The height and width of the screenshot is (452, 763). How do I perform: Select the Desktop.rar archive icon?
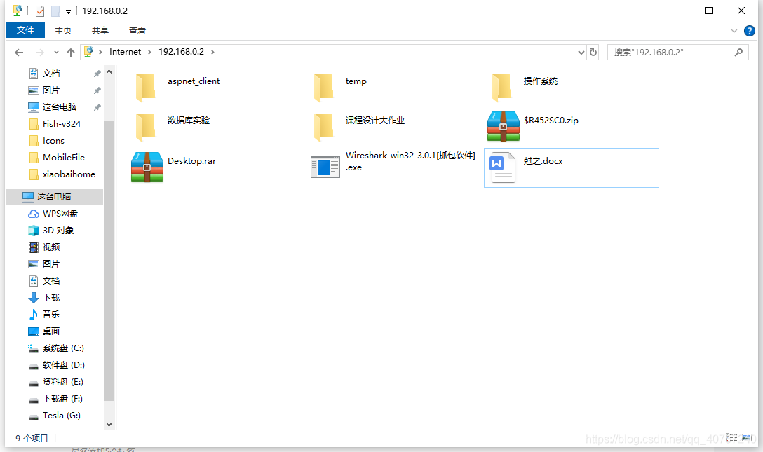(x=147, y=167)
